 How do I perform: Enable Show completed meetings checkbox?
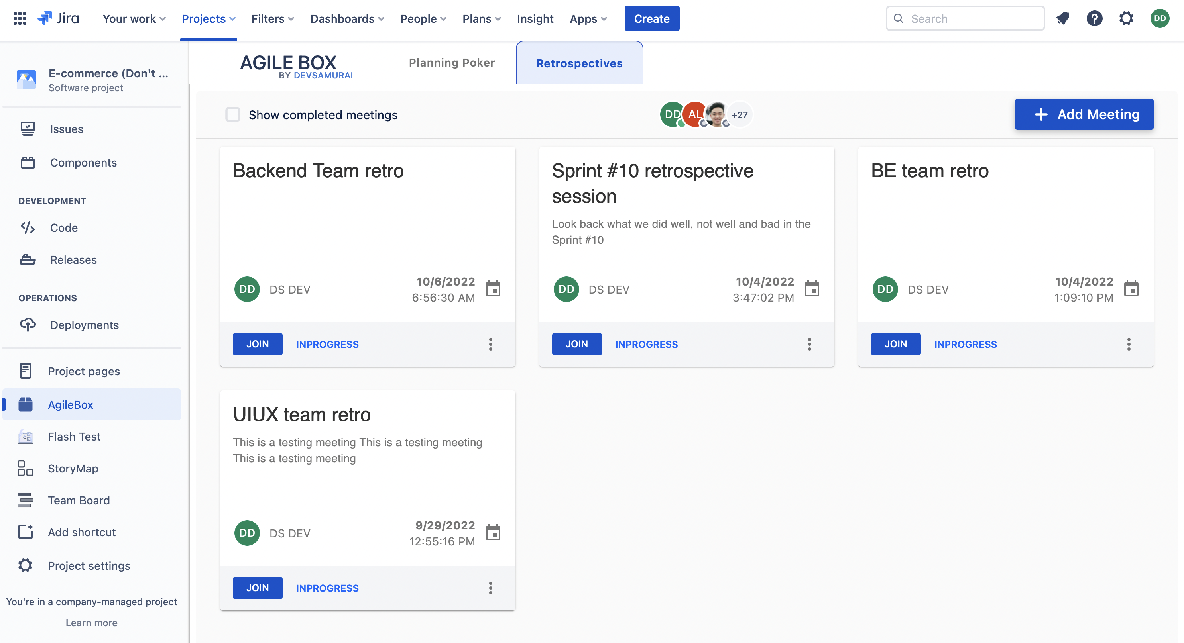pyautogui.click(x=232, y=114)
